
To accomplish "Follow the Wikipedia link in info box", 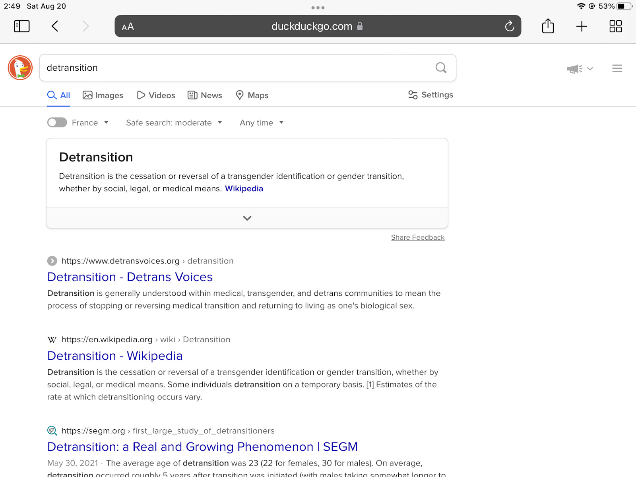I will pyautogui.click(x=244, y=188).
